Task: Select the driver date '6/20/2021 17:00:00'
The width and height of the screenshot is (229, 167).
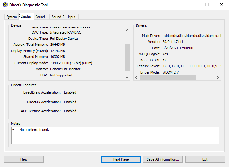Action: [x=178, y=48]
